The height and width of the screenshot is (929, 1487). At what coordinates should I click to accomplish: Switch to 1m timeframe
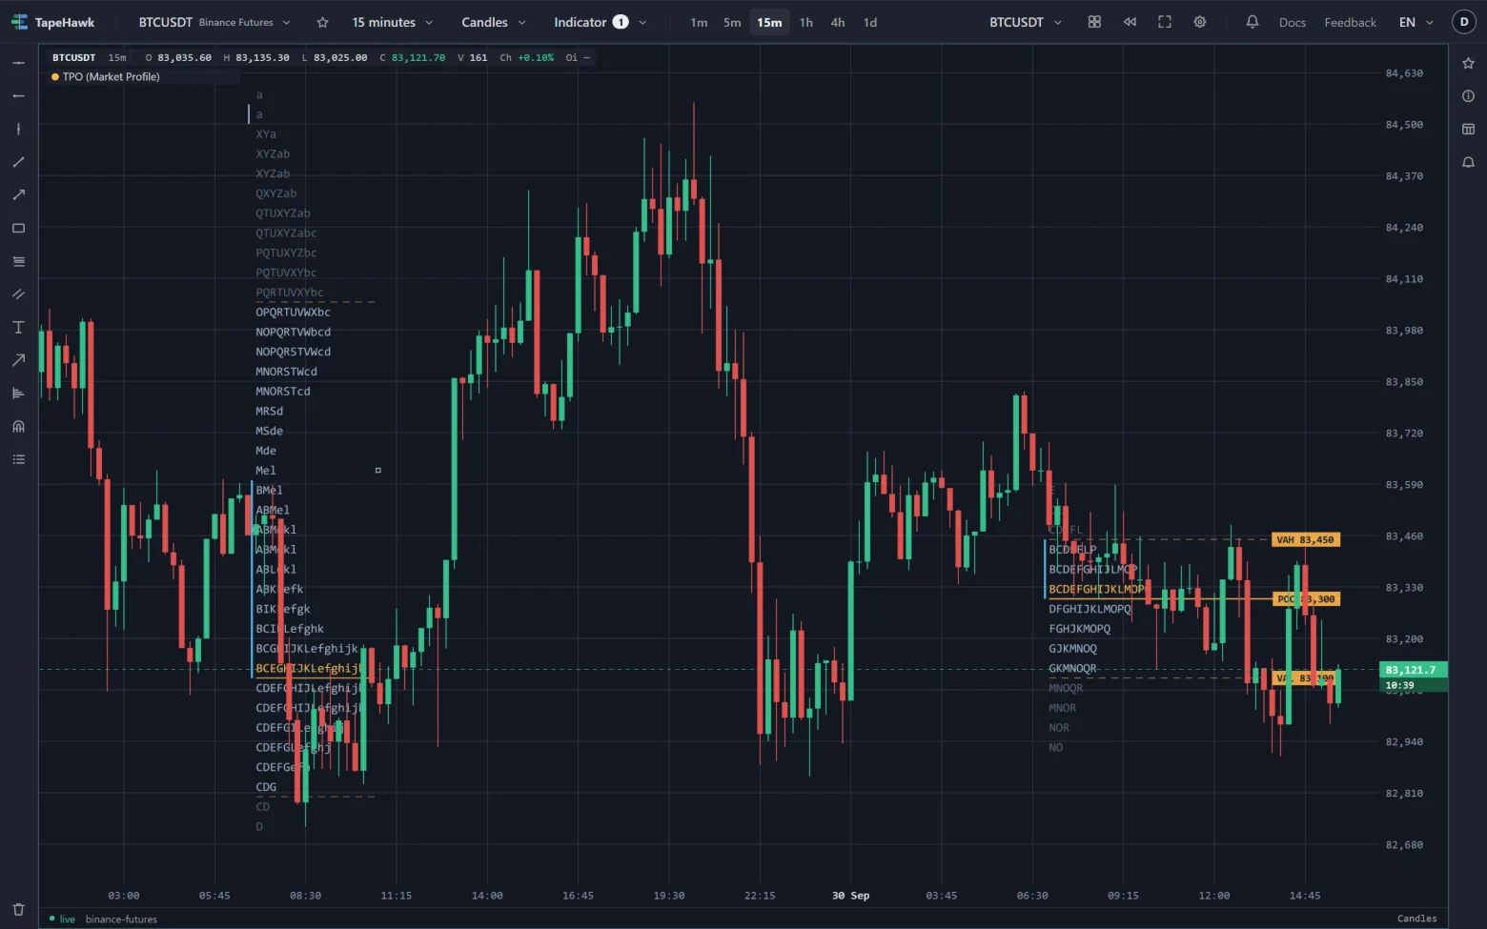point(699,22)
